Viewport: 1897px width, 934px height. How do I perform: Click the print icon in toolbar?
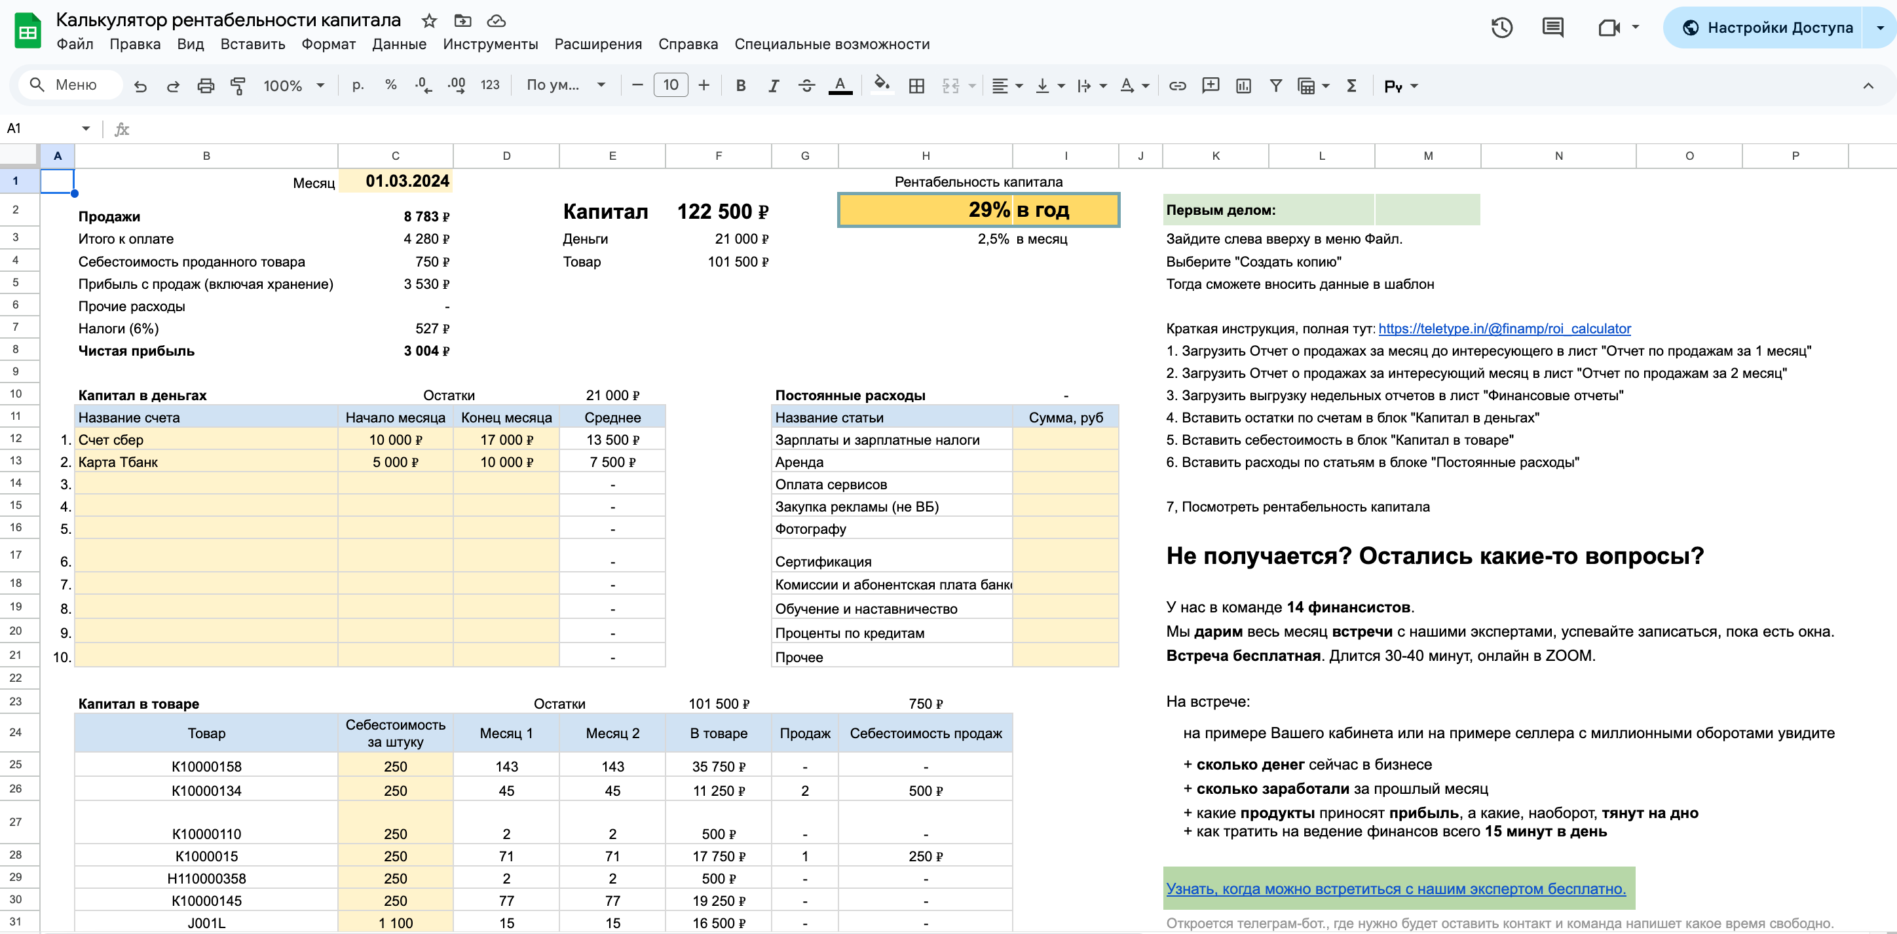pyautogui.click(x=206, y=86)
